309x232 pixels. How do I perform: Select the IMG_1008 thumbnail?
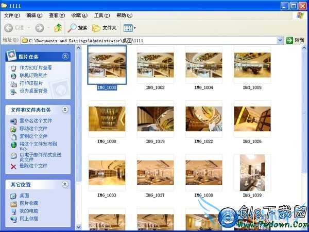pyautogui.click(x=107, y=119)
